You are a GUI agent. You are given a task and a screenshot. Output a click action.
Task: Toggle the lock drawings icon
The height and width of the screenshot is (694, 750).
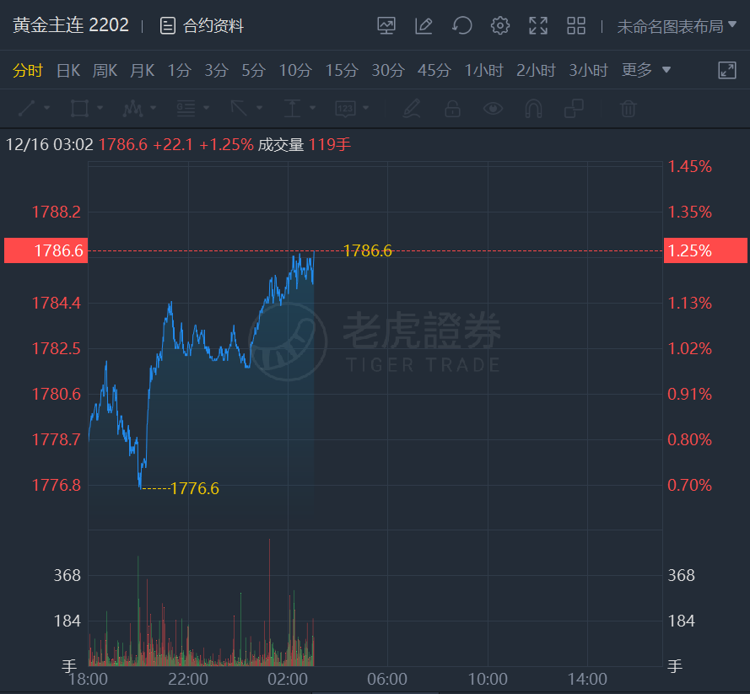click(x=452, y=109)
